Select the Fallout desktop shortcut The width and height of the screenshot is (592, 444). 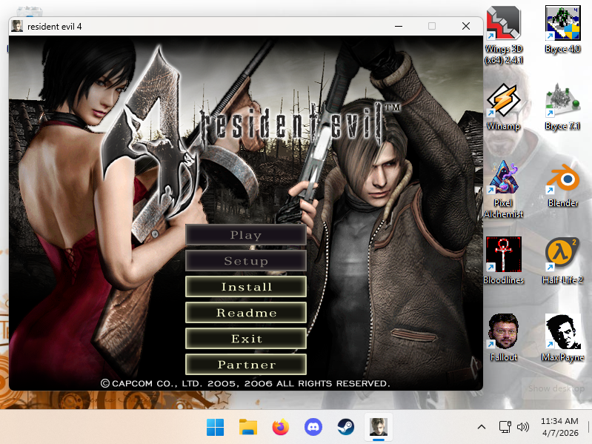click(504, 337)
